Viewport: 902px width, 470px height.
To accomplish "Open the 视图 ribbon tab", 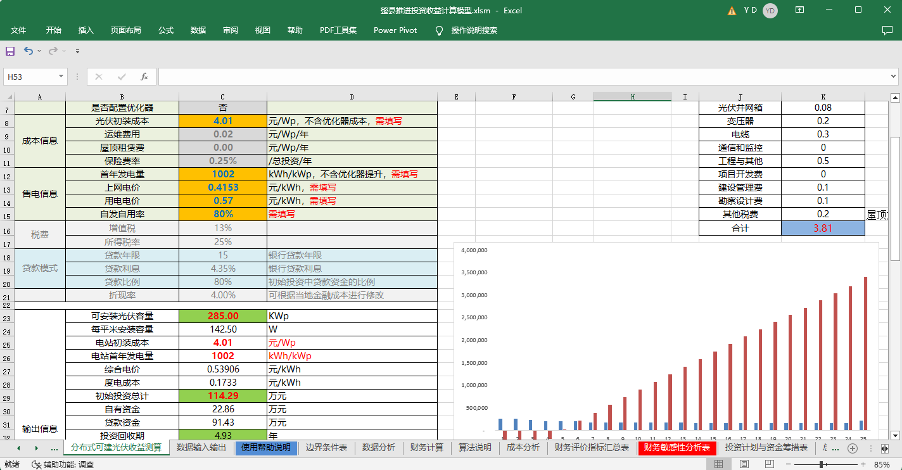I will pyautogui.click(x=263, y=30).
